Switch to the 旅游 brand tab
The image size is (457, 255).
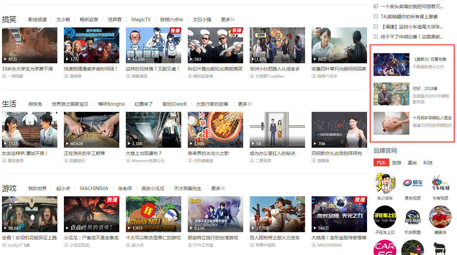coord(396,163)
